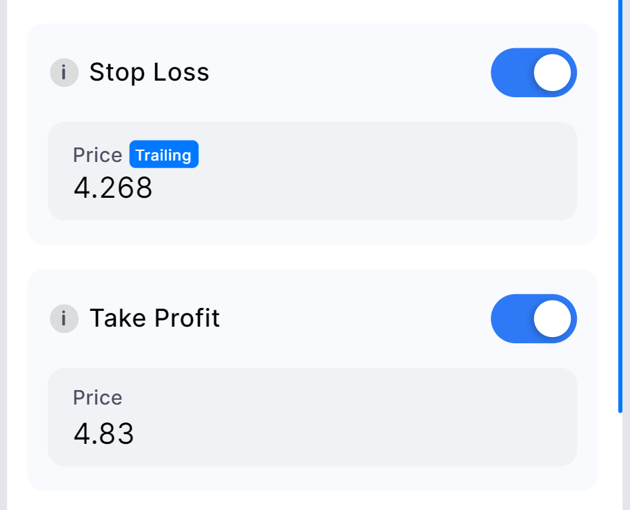Click empty space right of 4.83
Screen dimensions: 630x510
pos(354,434)
